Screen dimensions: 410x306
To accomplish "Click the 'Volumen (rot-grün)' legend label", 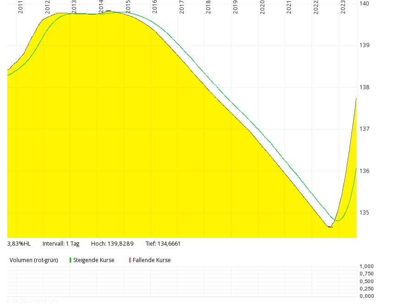I will (x=34, y=260).
